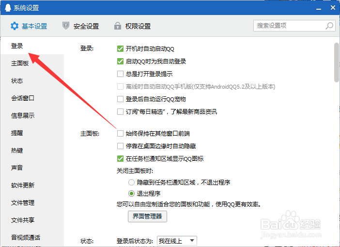340x247 pixels.
Task: Select the 退出程序 radio button
Action: pos(131,193)
